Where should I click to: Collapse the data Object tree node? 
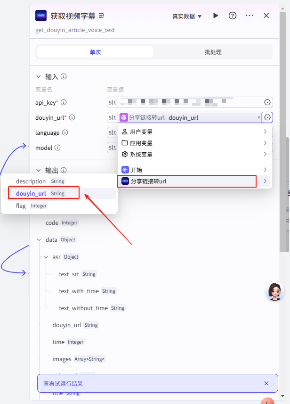pyautogui.click(x=39, y=239)
